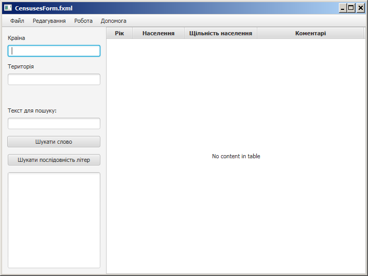This screenshot has height=276, width=368.
Task: Select the Текст для пошуку search field
Action: pyautogui.click(x=54, y=123)
